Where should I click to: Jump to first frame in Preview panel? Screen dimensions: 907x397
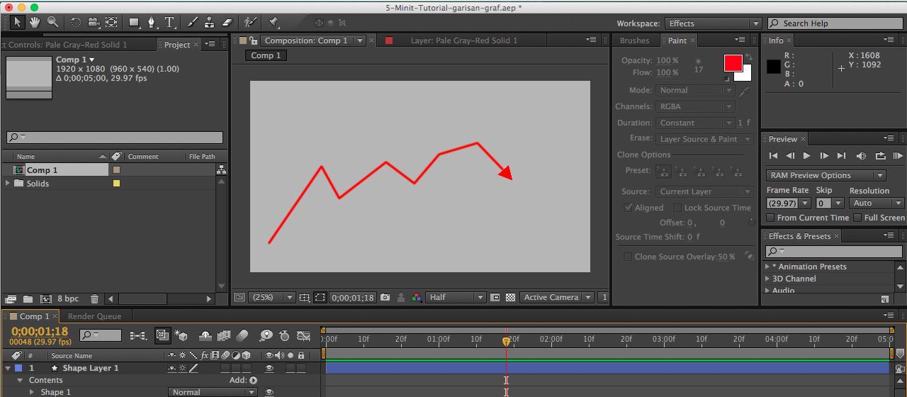pos(773,156)
